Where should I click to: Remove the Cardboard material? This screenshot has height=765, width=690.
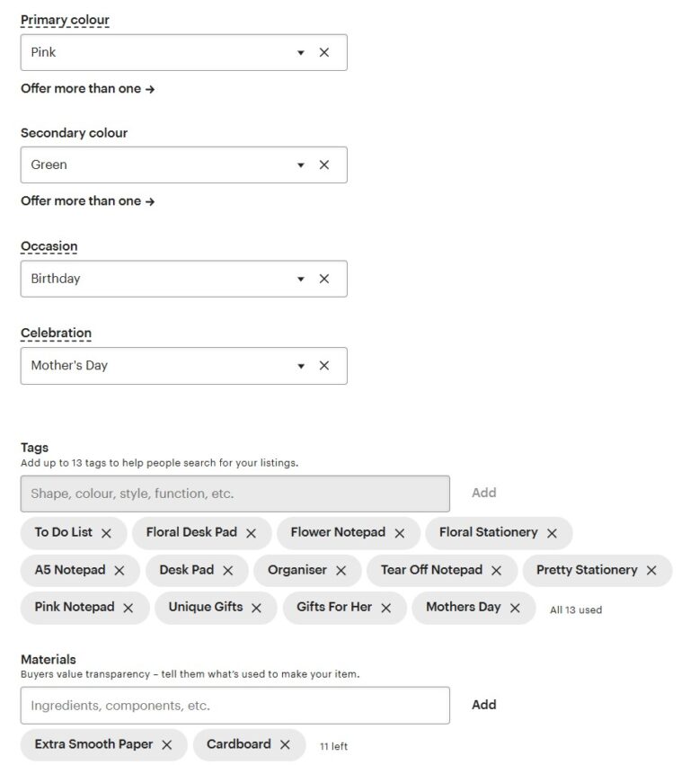click(285, 744)
